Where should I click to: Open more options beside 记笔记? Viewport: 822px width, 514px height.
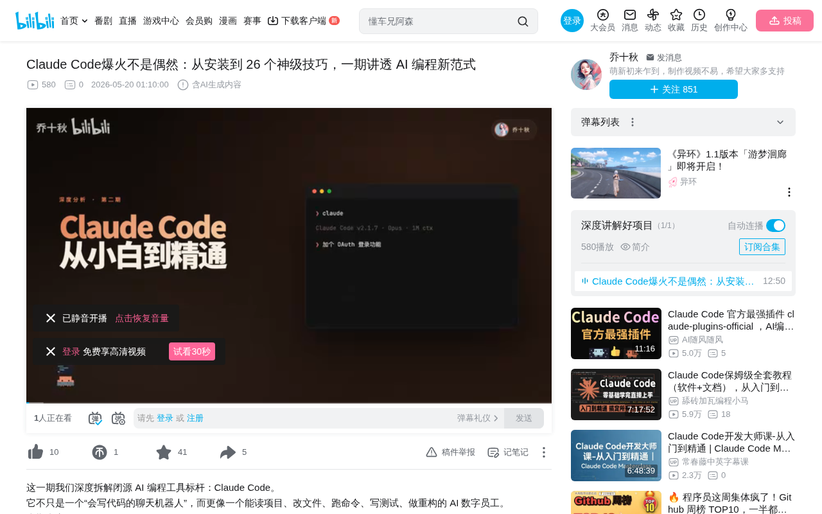(543, 452)
